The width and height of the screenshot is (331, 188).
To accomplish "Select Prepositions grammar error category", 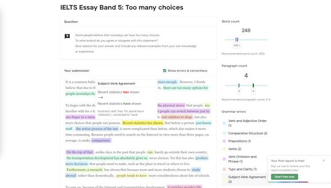I will click(x=239, y=141).
